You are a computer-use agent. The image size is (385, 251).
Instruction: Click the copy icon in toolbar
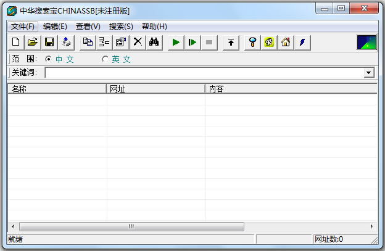point(88,42)
